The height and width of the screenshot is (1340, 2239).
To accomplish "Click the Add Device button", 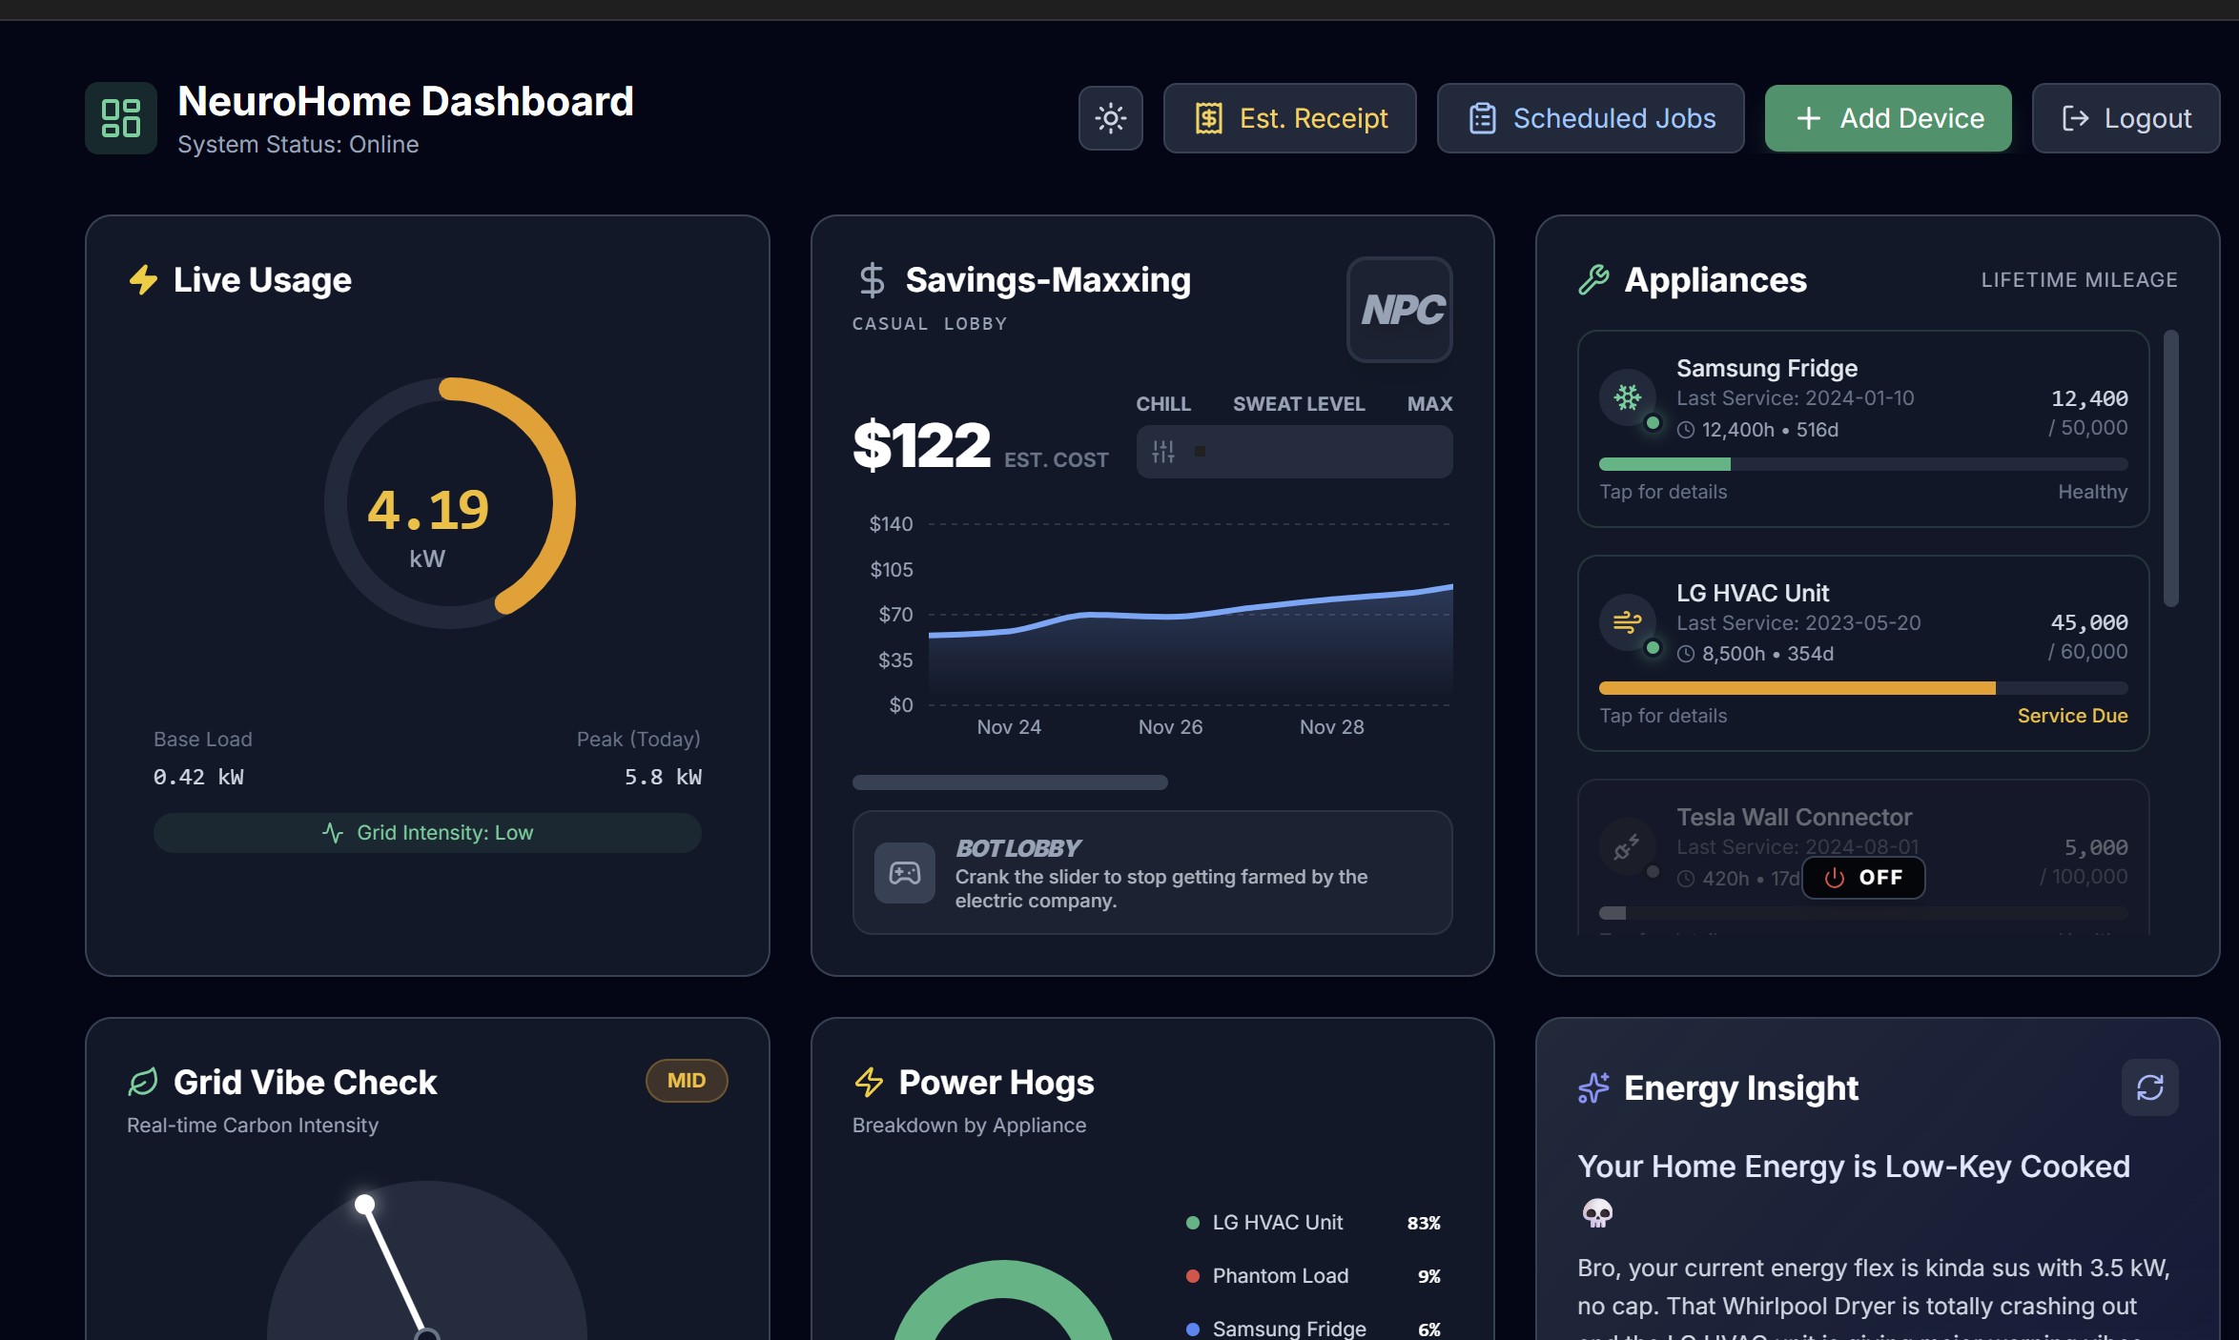I will click(x=1887, y=118).
